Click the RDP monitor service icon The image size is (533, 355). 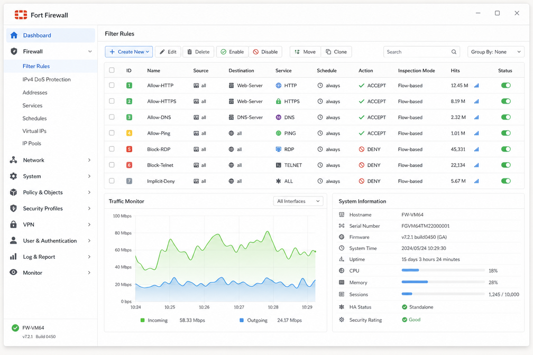(278, 149)
